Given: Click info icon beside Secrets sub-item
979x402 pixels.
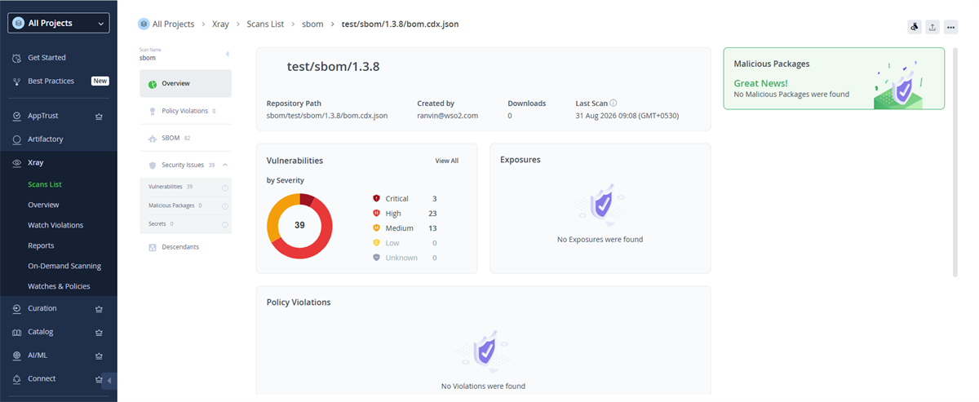Looking at the screenshot, I should click(224, 224).
